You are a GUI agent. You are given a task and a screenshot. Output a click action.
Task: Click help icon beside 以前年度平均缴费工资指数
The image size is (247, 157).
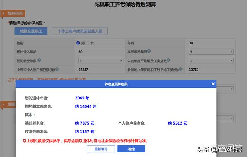pyautogui.click(x=168, y=60)
